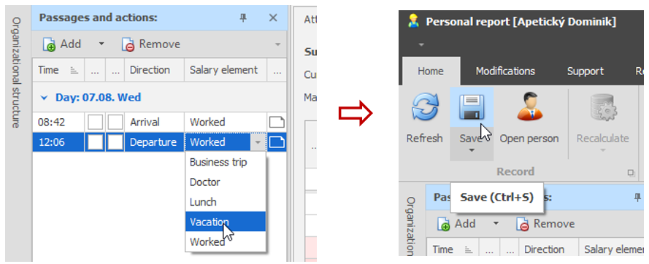
Task: Click the greyed Recalculate database icon
Action: 603,109
